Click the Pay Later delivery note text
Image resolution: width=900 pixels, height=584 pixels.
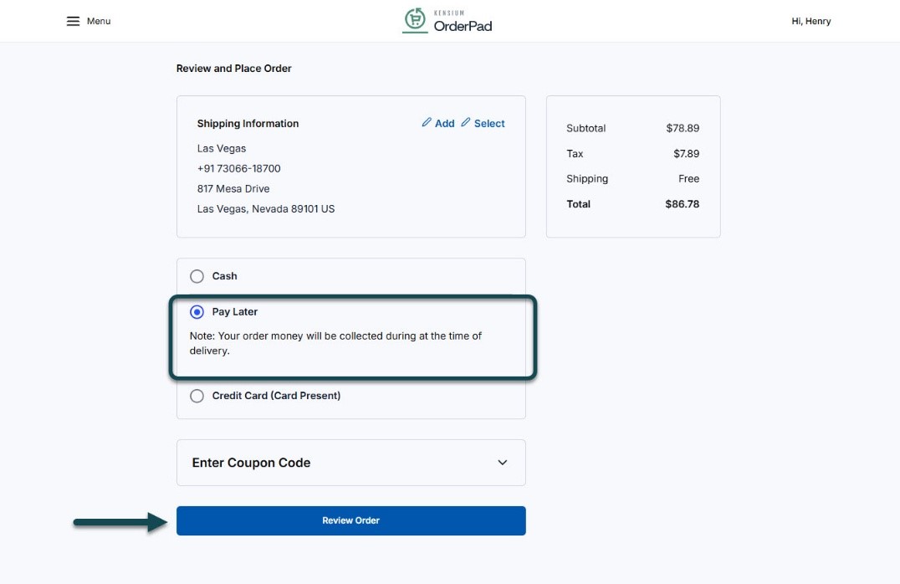(335, 343)
